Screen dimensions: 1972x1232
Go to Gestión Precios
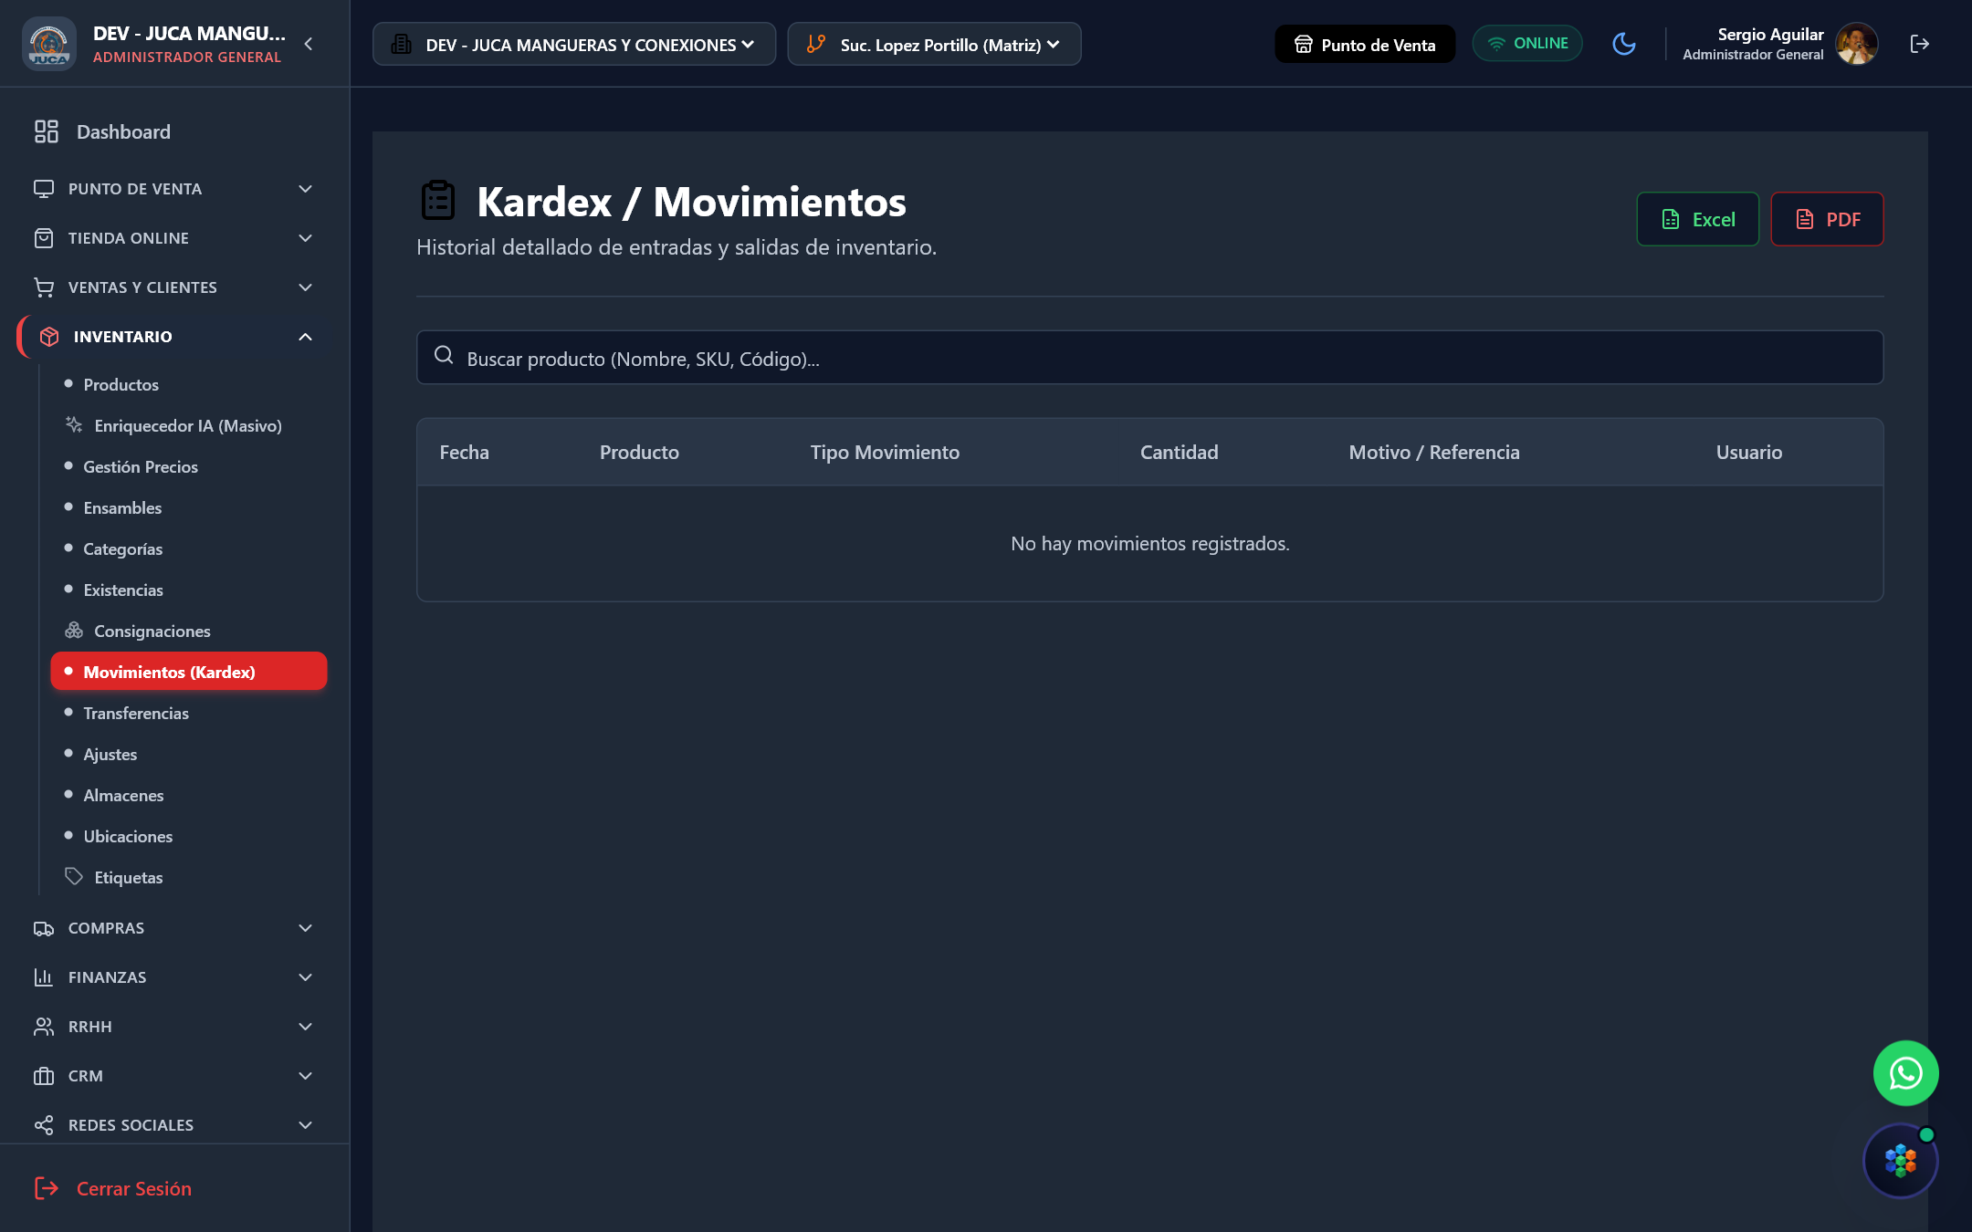pos(189,466)
